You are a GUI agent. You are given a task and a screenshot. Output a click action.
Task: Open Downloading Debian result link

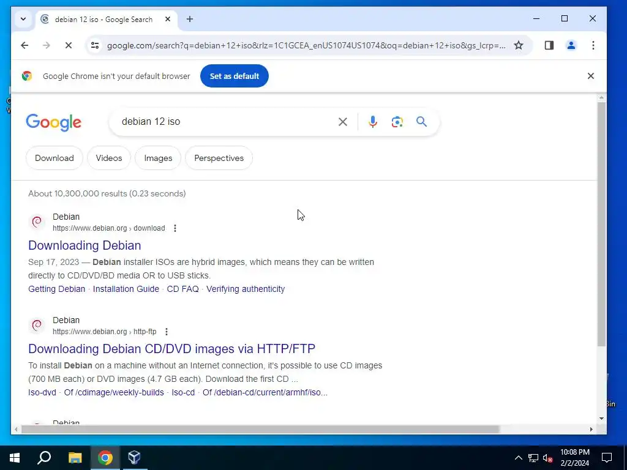tap(84, 245)
